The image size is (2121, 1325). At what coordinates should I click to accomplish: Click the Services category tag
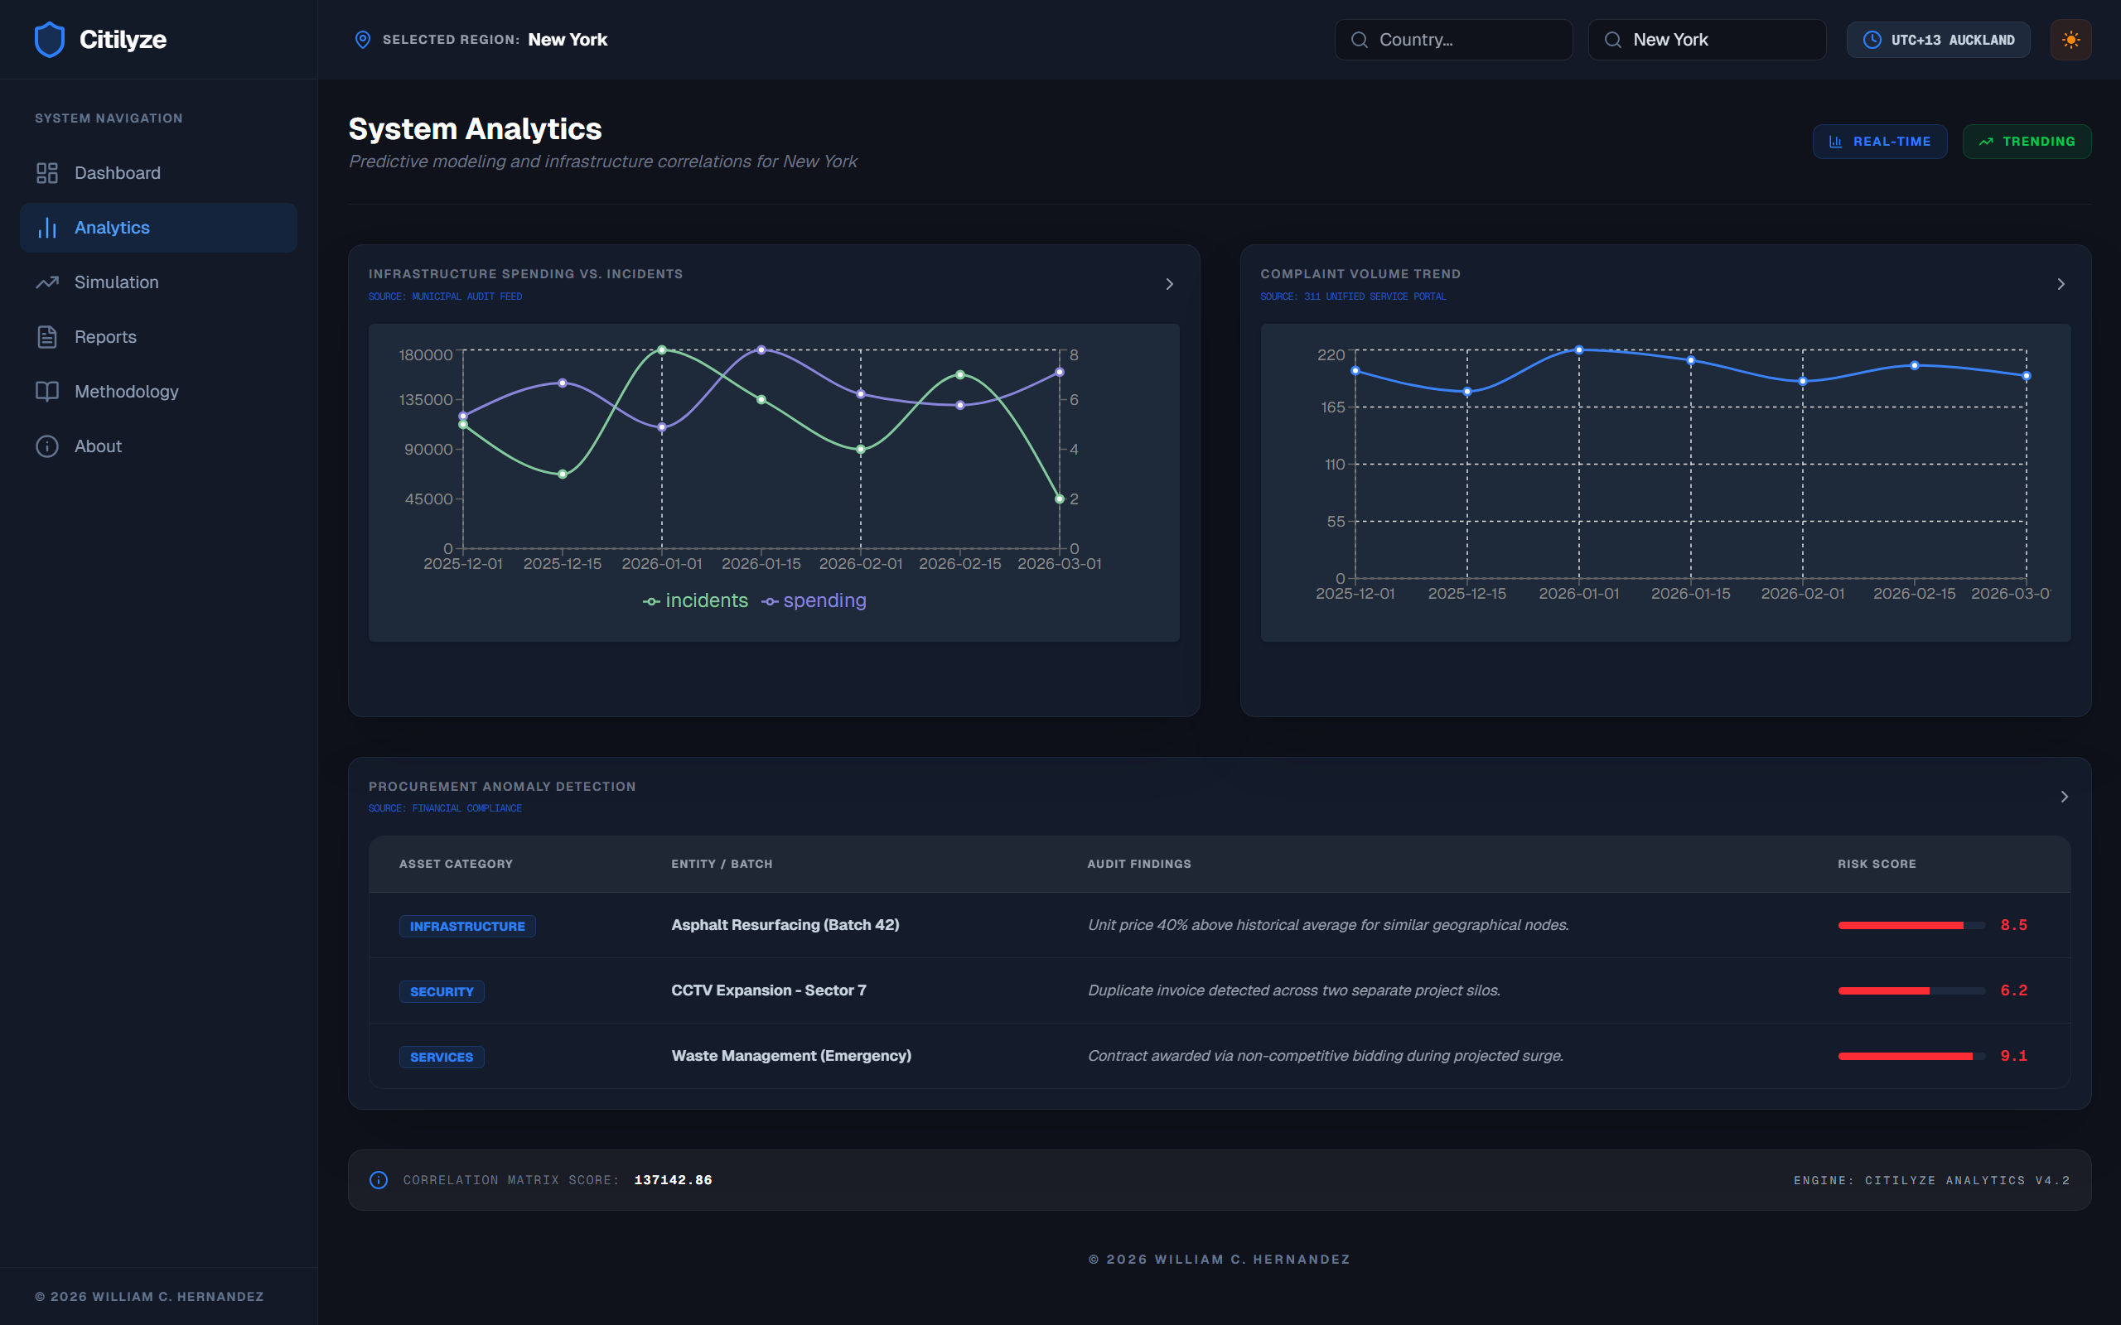tap(441, 1057)
